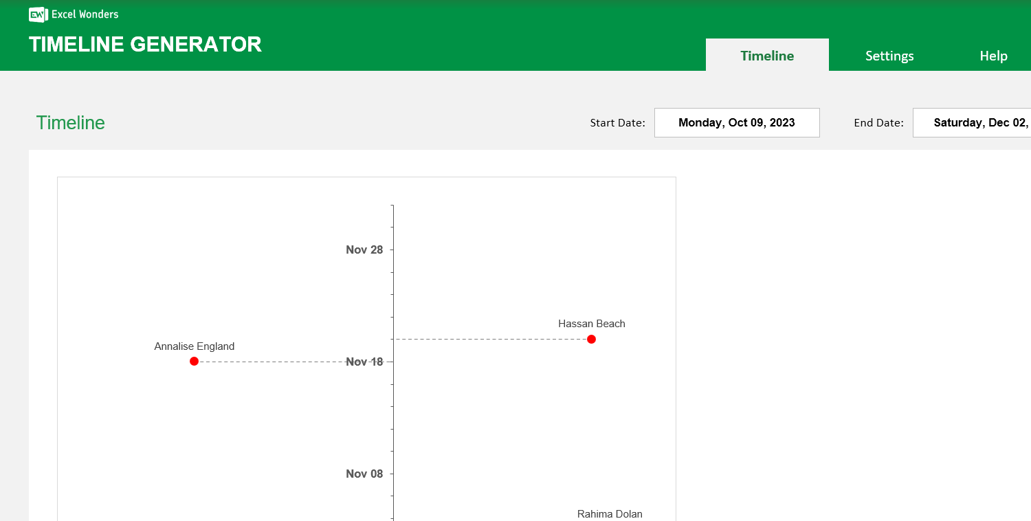This screenshot has width=1031, height=521.
Task: Open the Start Date field
Action: point(736,122)
